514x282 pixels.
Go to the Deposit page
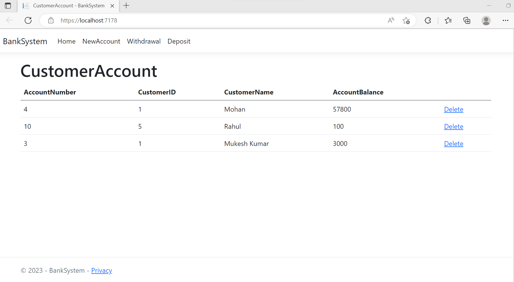[179, 41]
